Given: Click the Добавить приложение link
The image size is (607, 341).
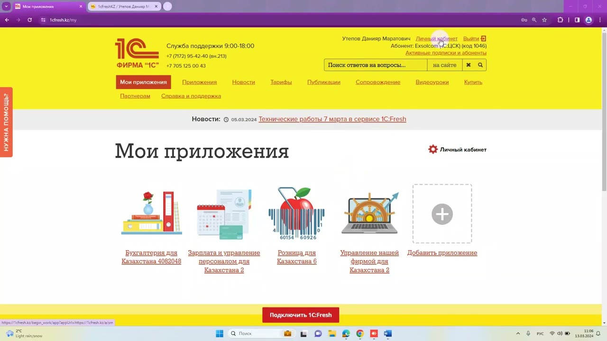Looking at the screenshot, I should tap(442, 252).
